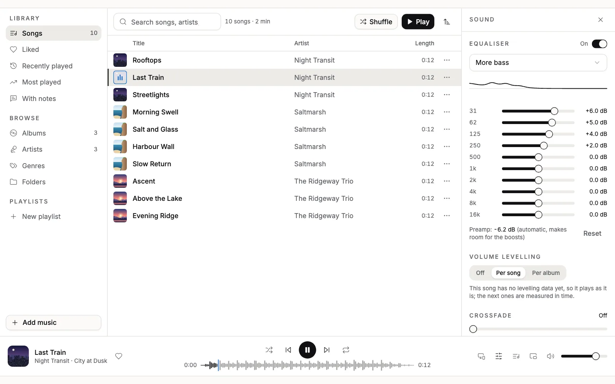Create a New playlist
615x384 pixels.
pyautogui.click(x=53, y=217)
